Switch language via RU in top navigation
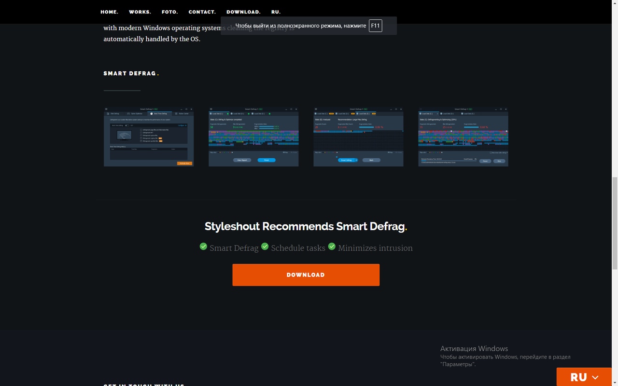The image size is (618, 386). point(276,12)
